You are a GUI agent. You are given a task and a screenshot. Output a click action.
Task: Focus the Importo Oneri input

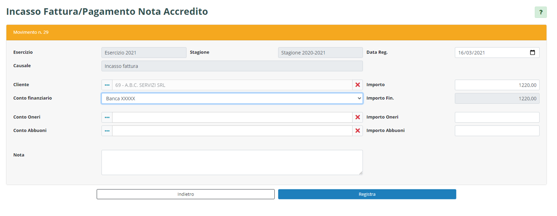coord(496,117)
